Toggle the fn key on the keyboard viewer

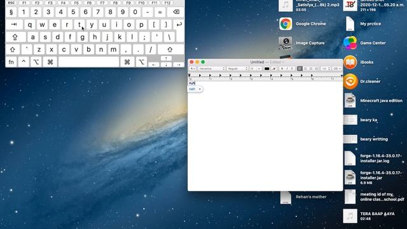[11, 62]
